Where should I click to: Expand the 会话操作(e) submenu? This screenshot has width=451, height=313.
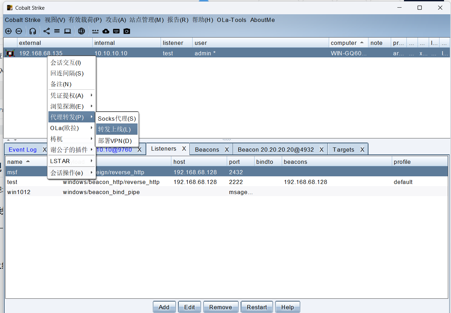point(71,172)
